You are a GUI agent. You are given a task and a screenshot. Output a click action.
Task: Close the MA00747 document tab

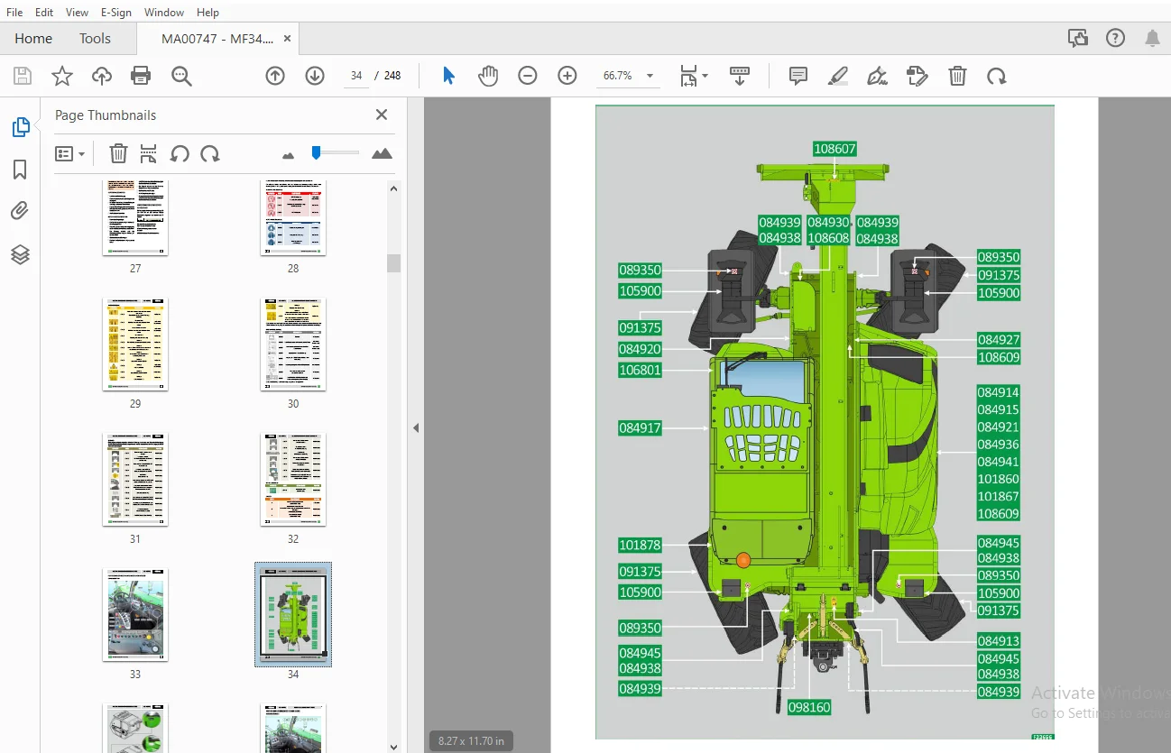point(288,39)
